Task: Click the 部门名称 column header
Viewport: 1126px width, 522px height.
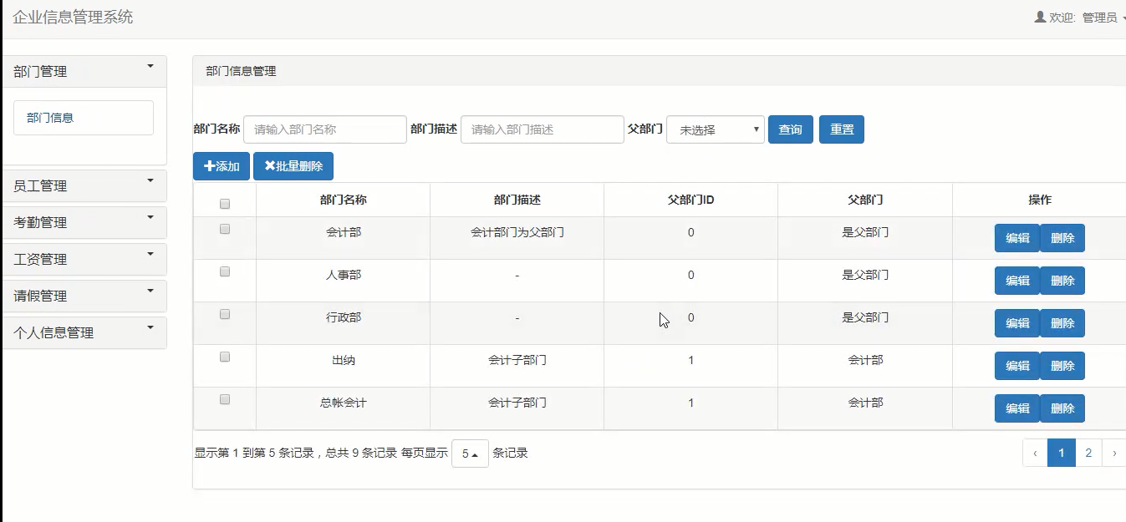Action: pos(343,200)
